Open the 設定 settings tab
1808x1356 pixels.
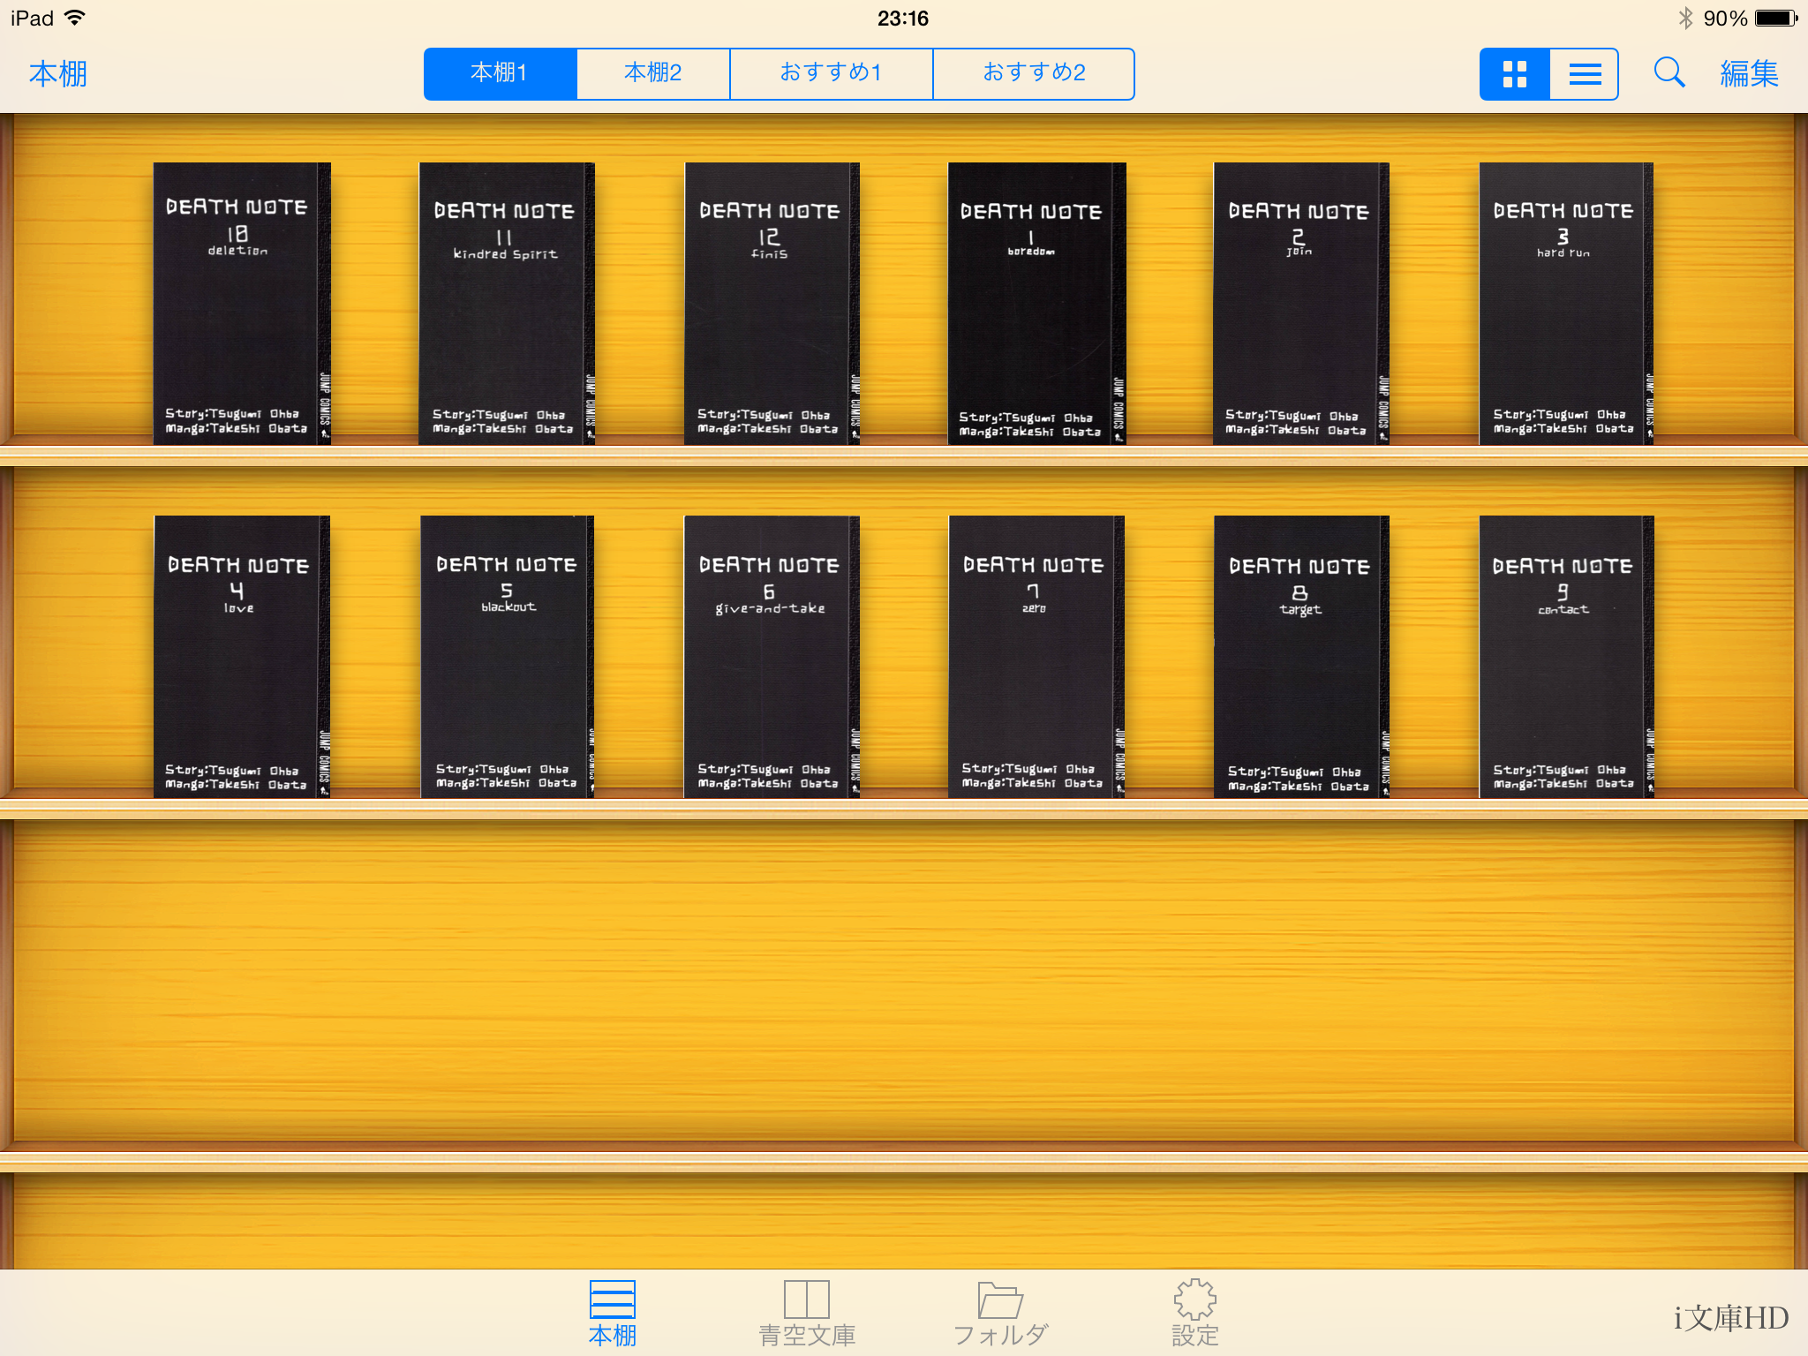(x=1195, y=1314)
